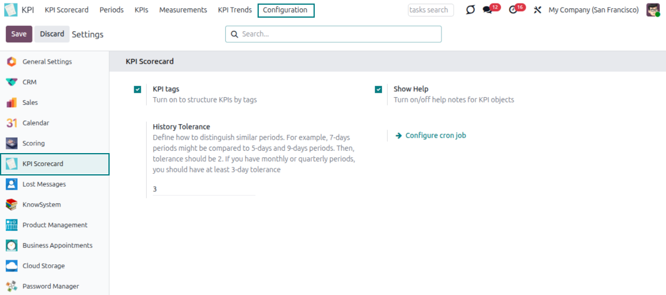This screenshot has width=666, height=295.
Task: Open the Configuration menu
Action: [285, 10]
